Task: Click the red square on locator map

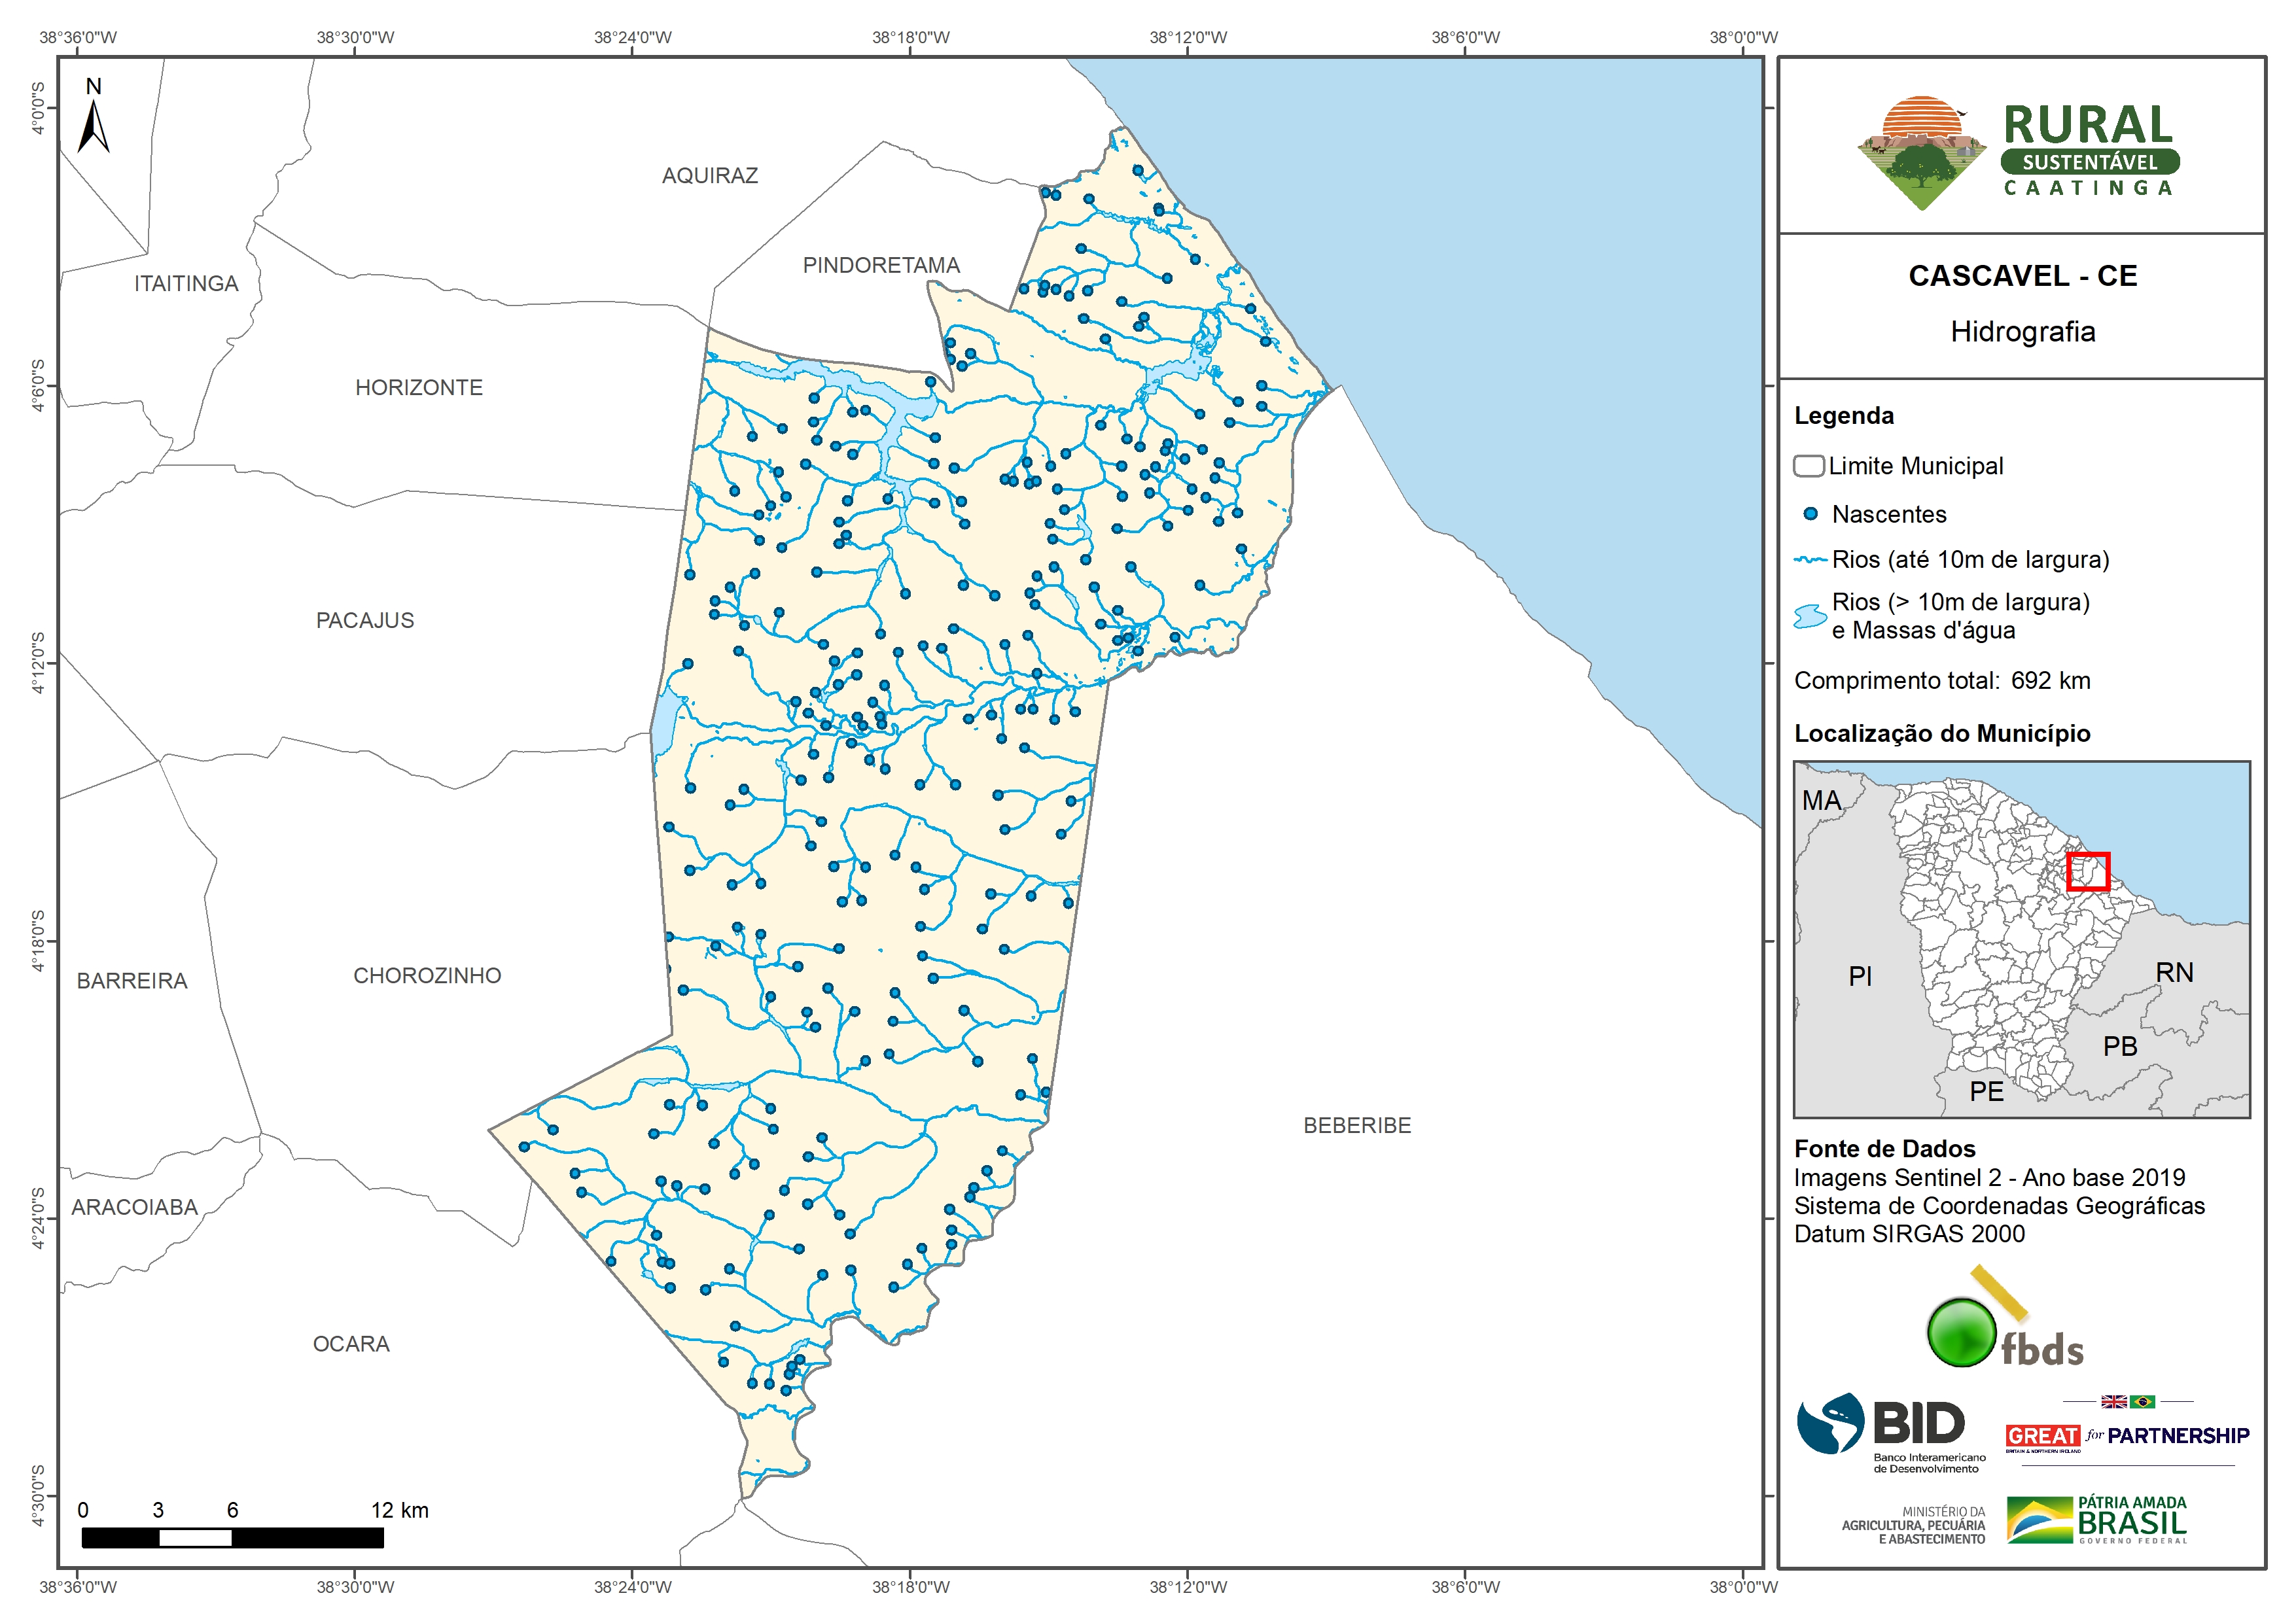Action: 2088,871
